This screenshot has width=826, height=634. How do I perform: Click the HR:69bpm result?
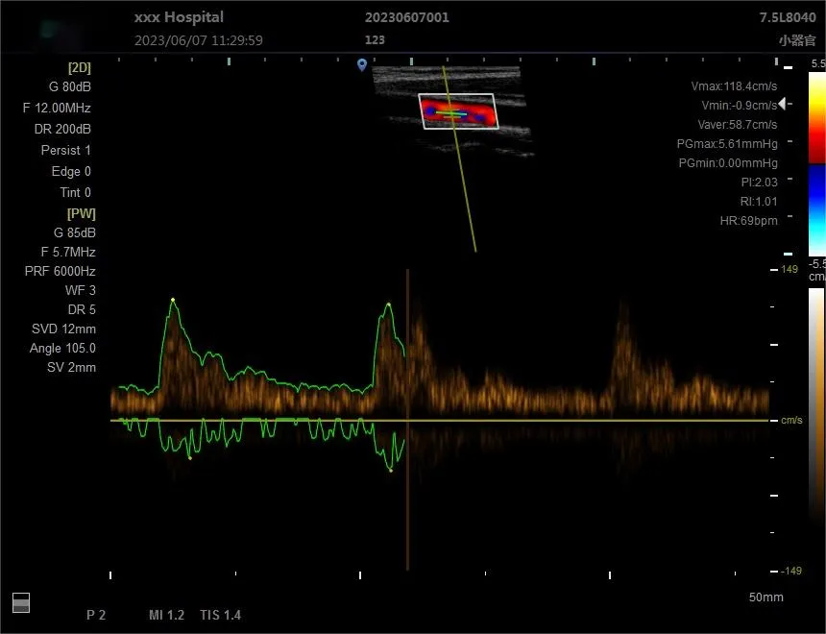click(x=748, y=221)
